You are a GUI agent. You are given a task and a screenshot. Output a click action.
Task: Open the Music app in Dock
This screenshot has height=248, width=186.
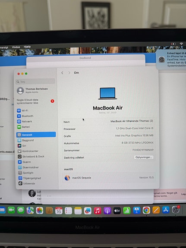(98, 210)
